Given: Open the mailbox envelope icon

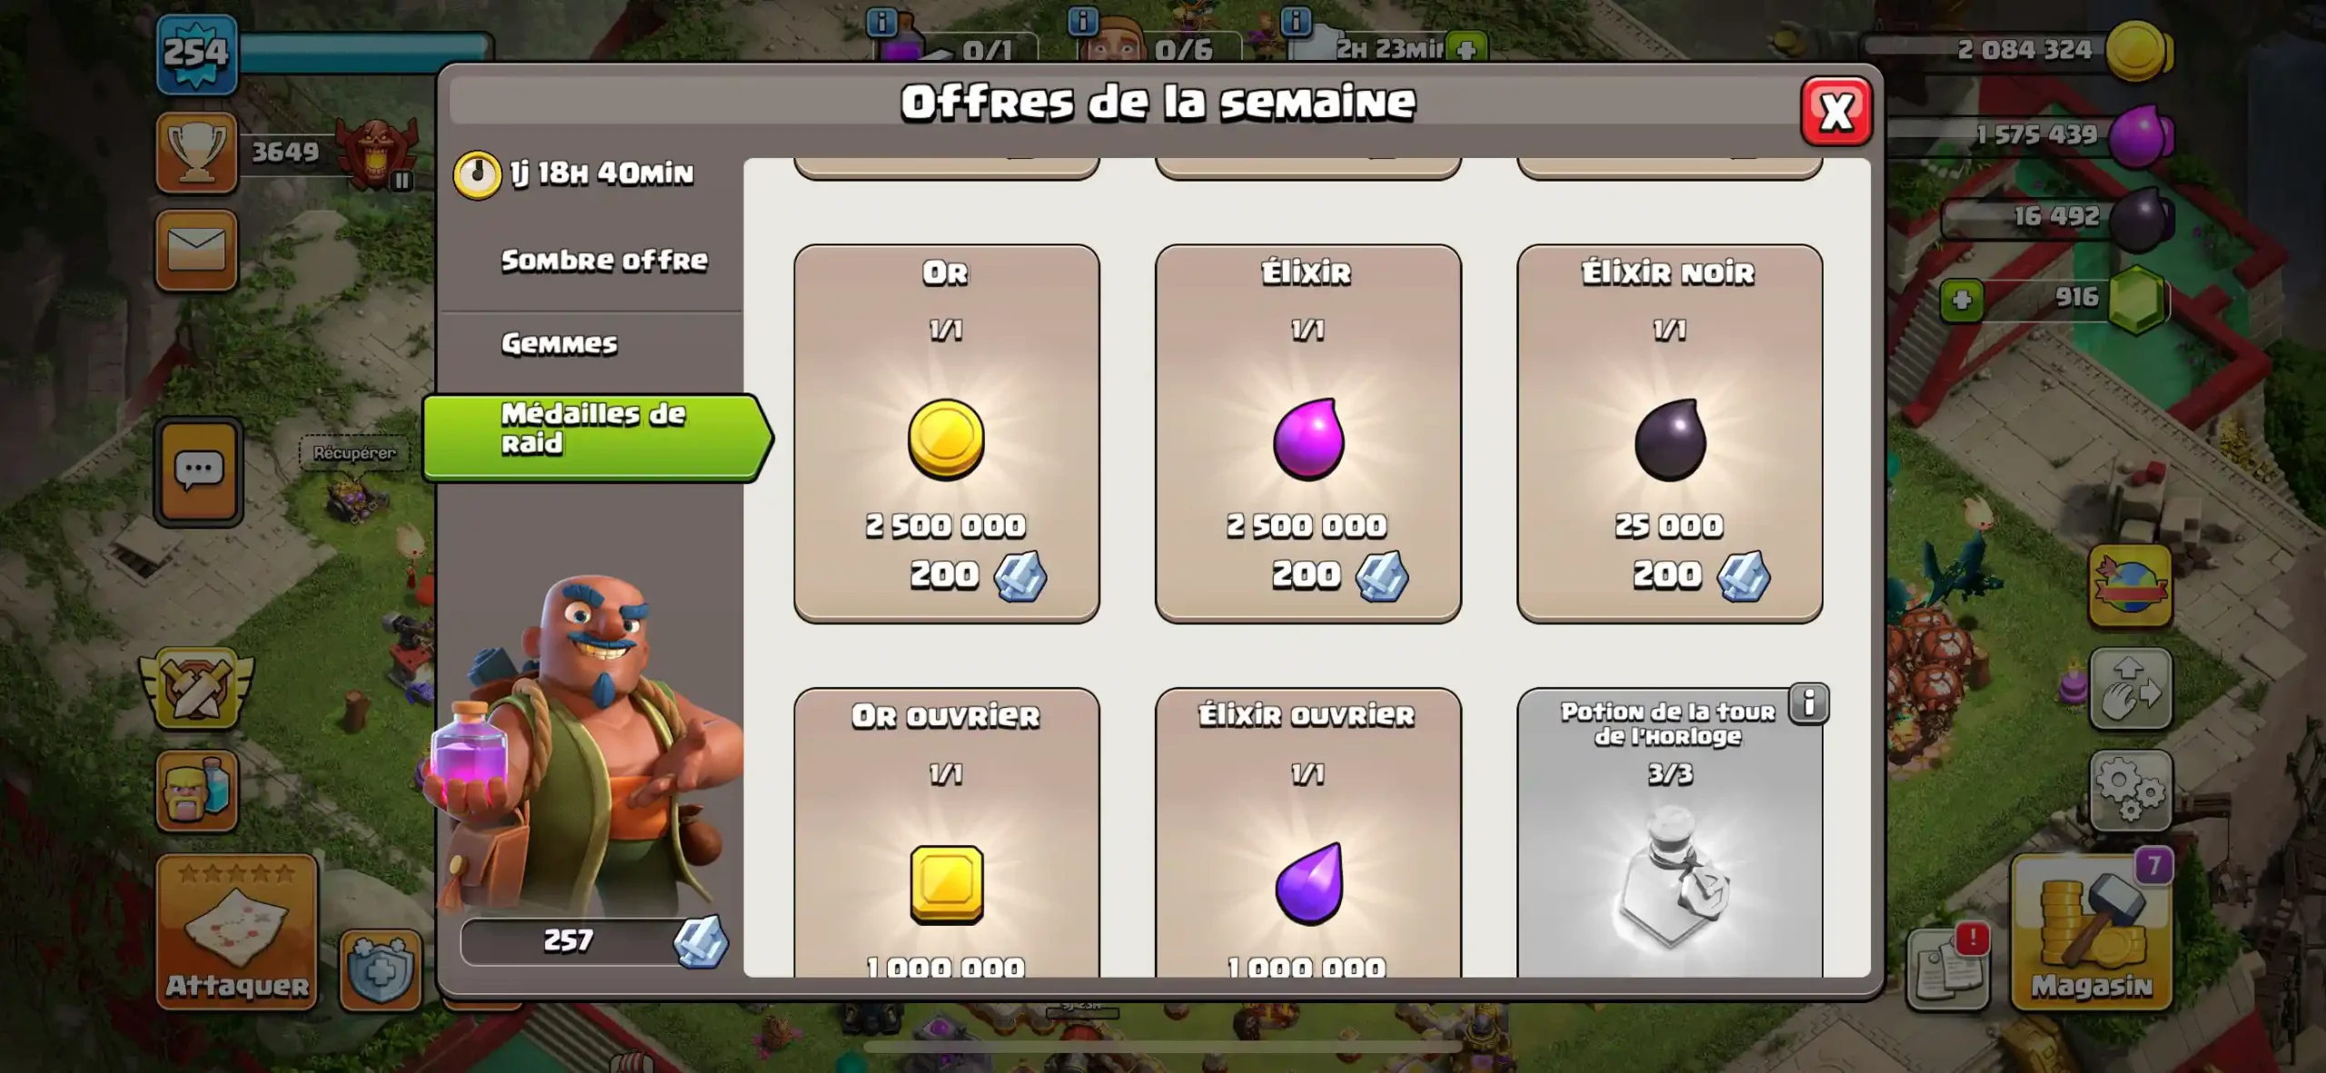Looking at the screenshot, I should 196,250.
